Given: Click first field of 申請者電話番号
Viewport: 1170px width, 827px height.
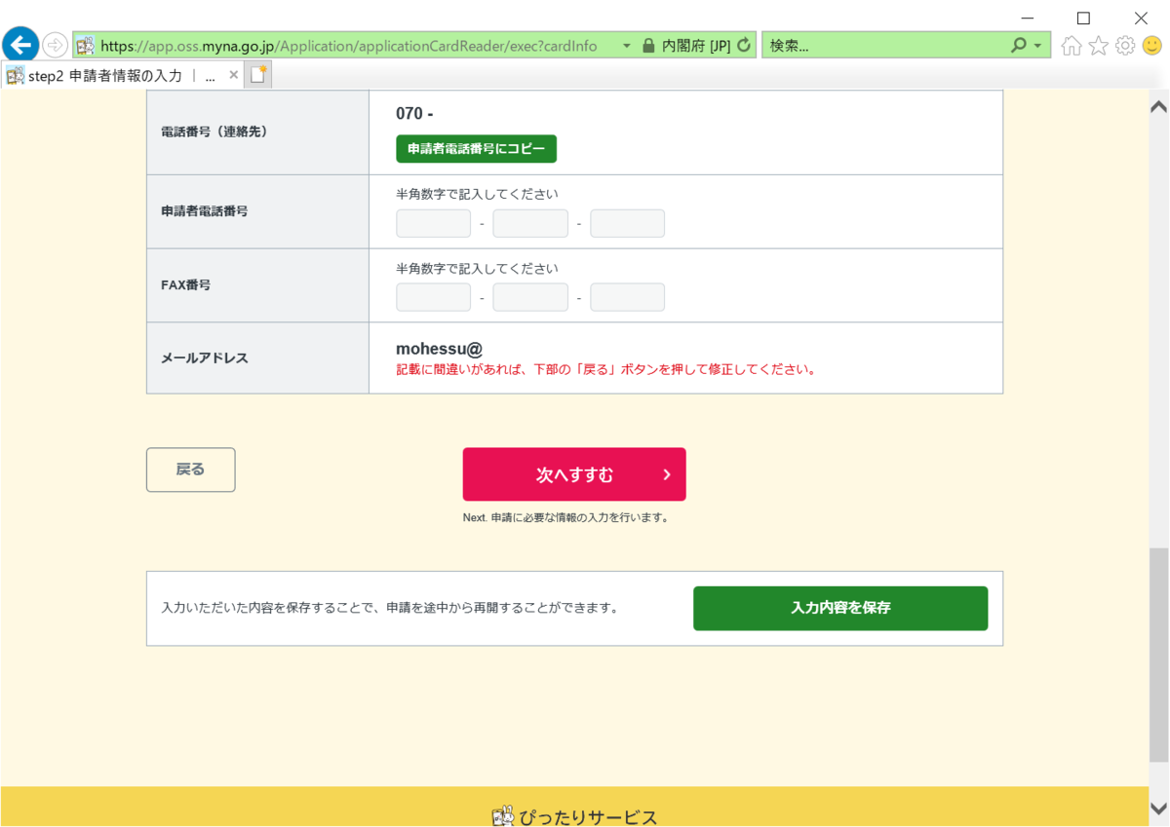Looking at the screenshot, I should [433, 223].
